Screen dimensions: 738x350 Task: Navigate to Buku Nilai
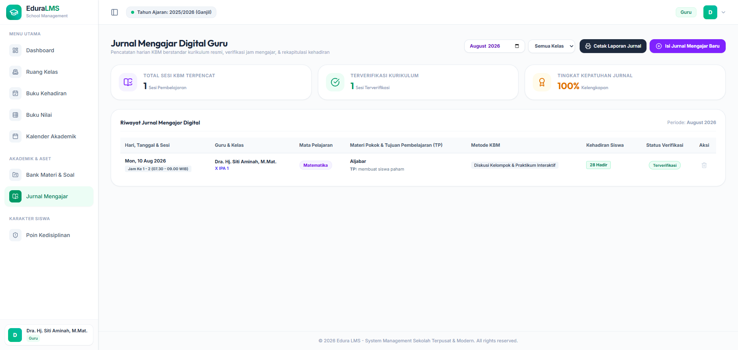(49, 115)
